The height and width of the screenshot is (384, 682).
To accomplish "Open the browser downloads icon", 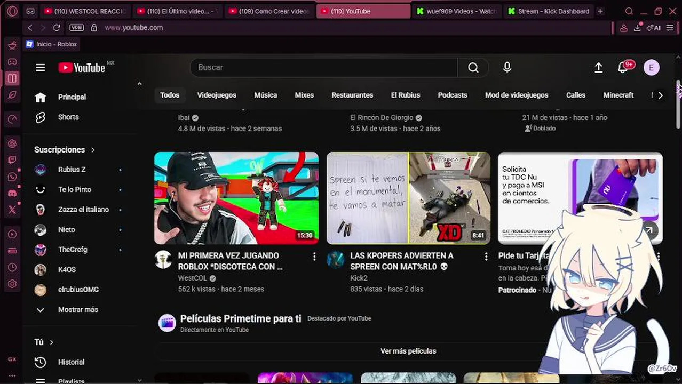I will point(637,28).
